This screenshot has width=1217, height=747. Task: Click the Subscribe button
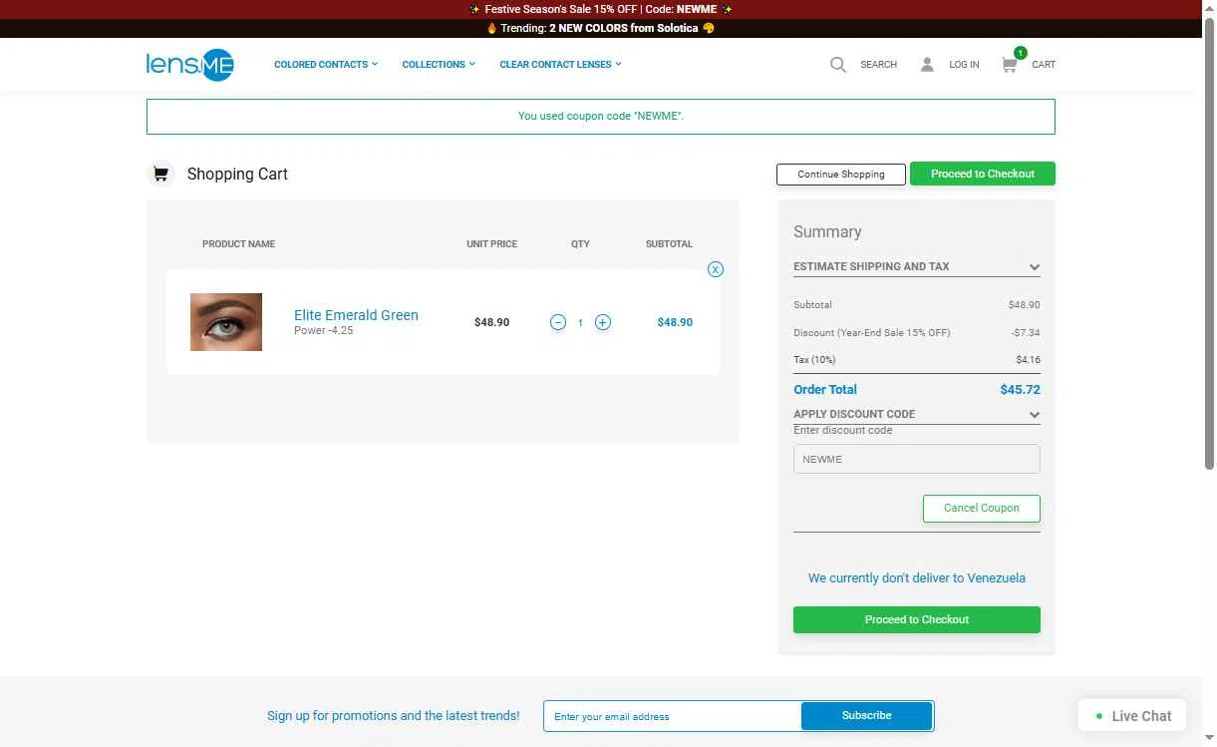tap(867, 716)
